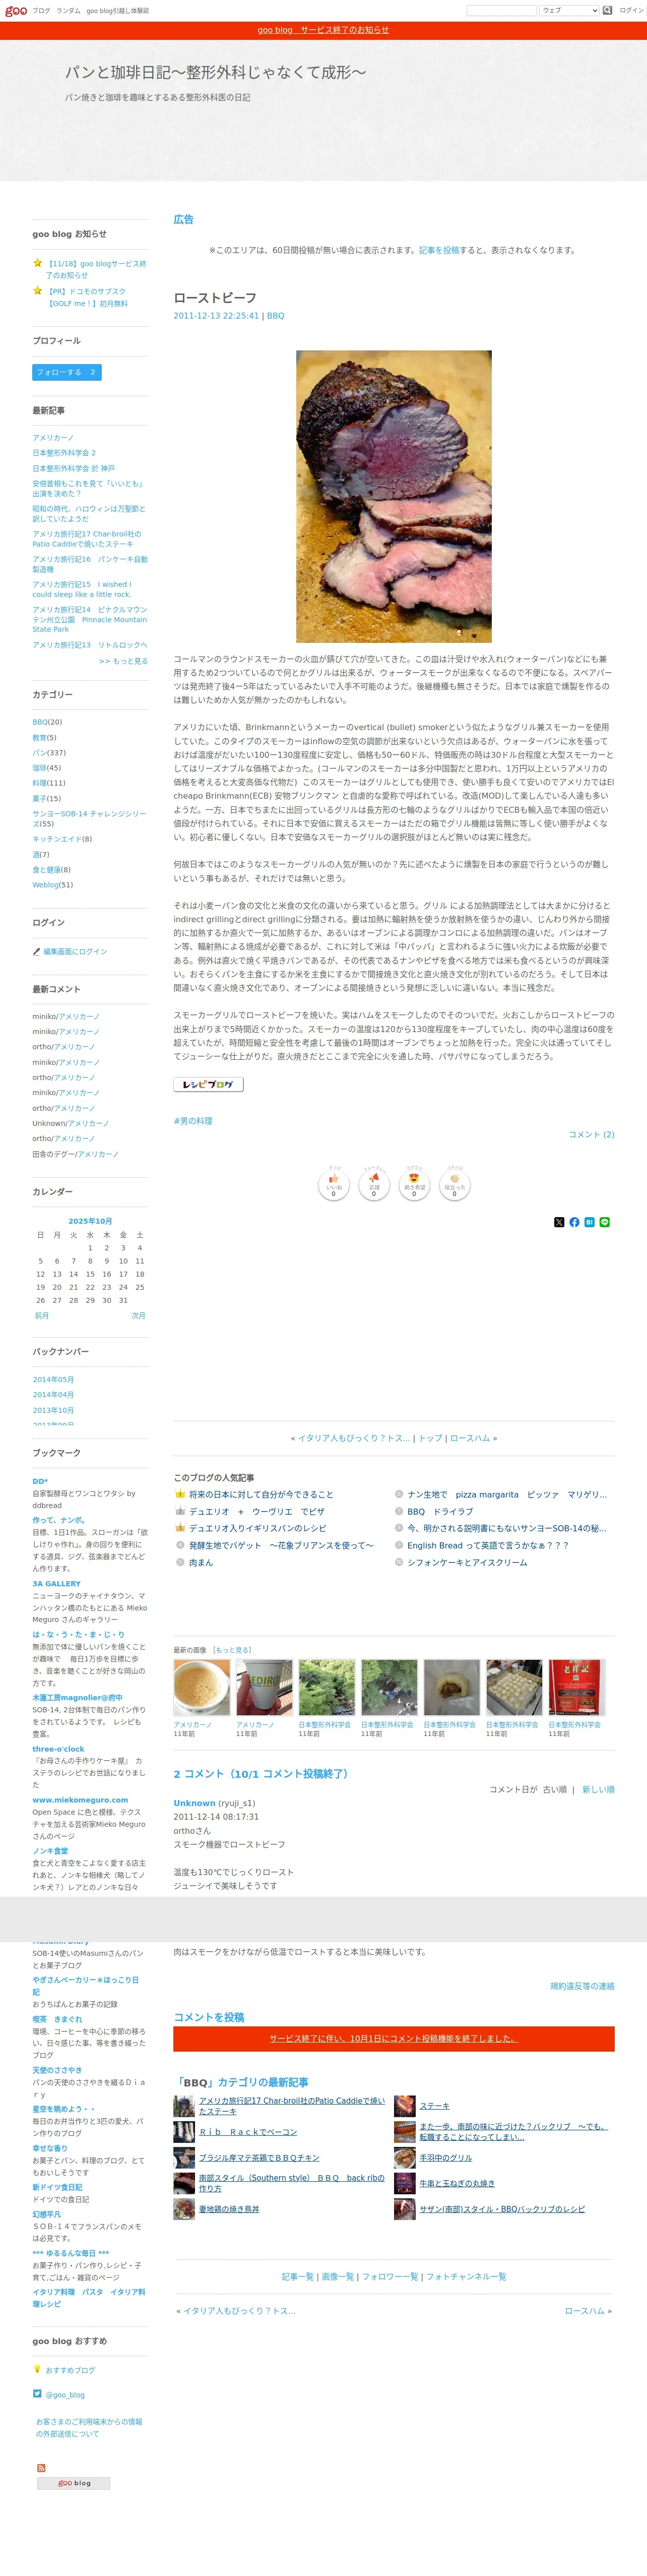
Task: Click [もっと見る] beside 最新の画像
Action: coord(232,1650)
